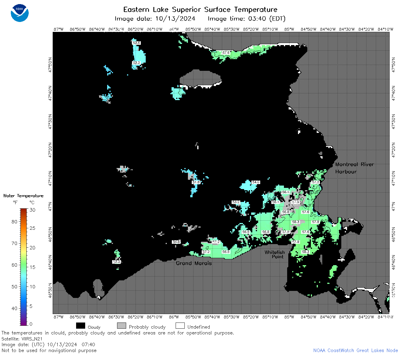Open NOAA CoastWatch Great Lakes Node link
This screenshot has width=401, height=355.
coord(356,350)
